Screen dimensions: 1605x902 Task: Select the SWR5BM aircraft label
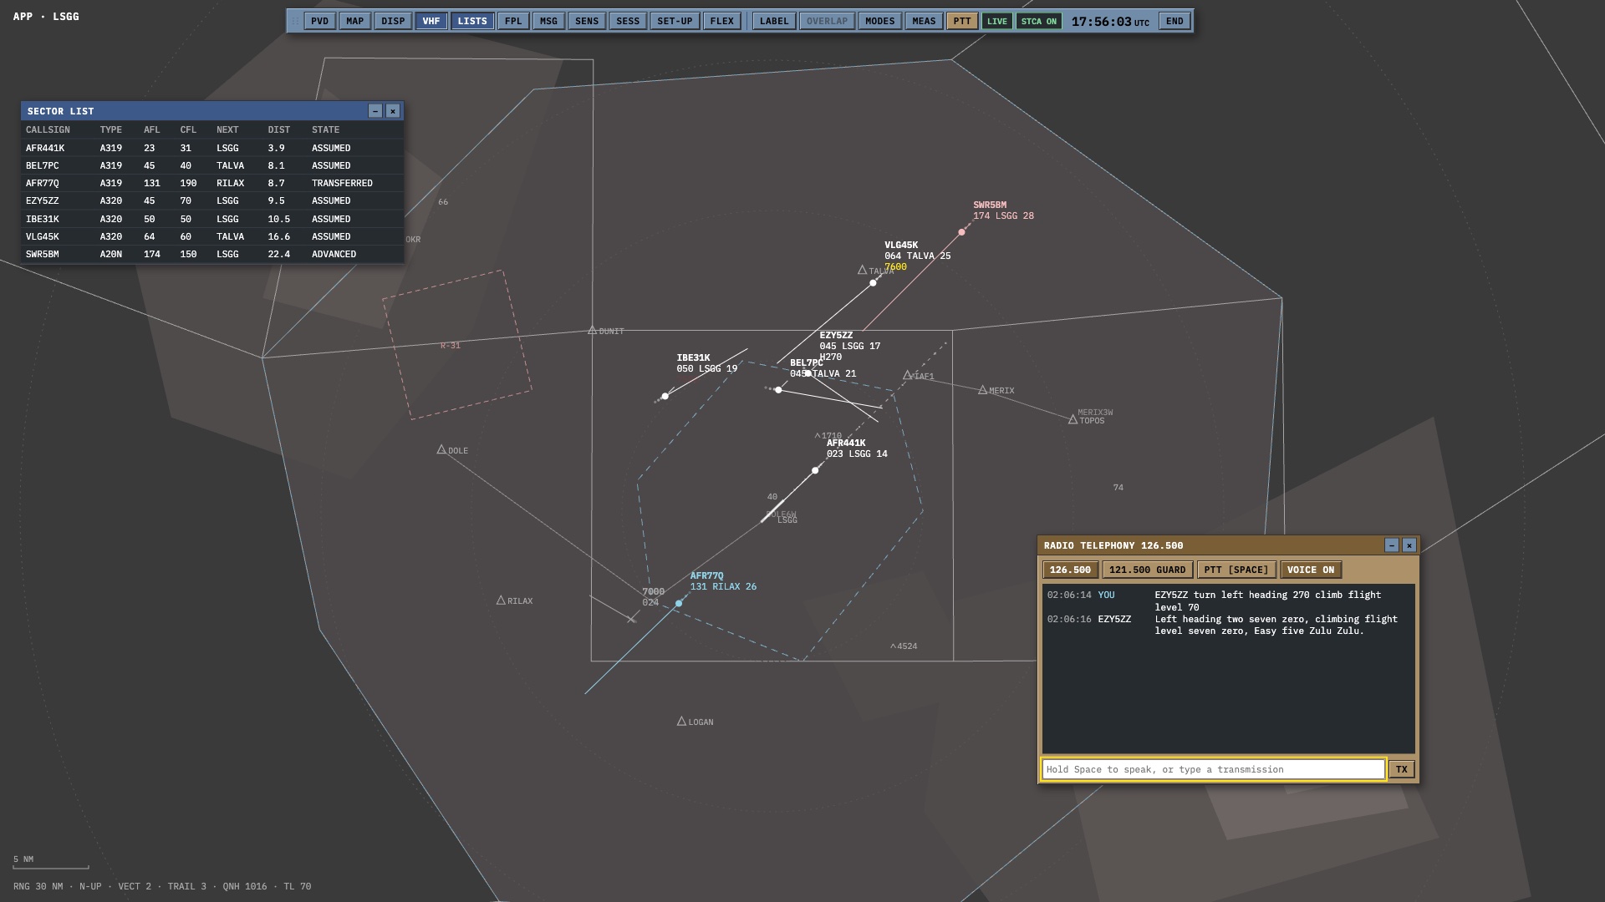[x=1003, y=210]
